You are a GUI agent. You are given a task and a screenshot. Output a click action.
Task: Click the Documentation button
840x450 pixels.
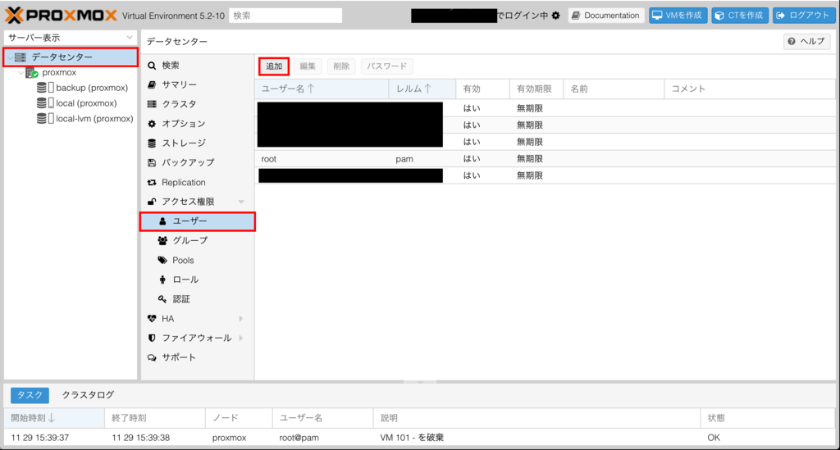click(606, 16)
